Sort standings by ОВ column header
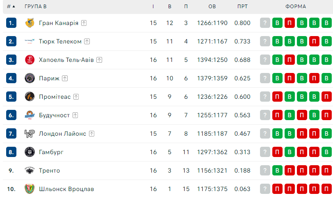Viewport: 333px width, 198px height. [x=212, y=7]
